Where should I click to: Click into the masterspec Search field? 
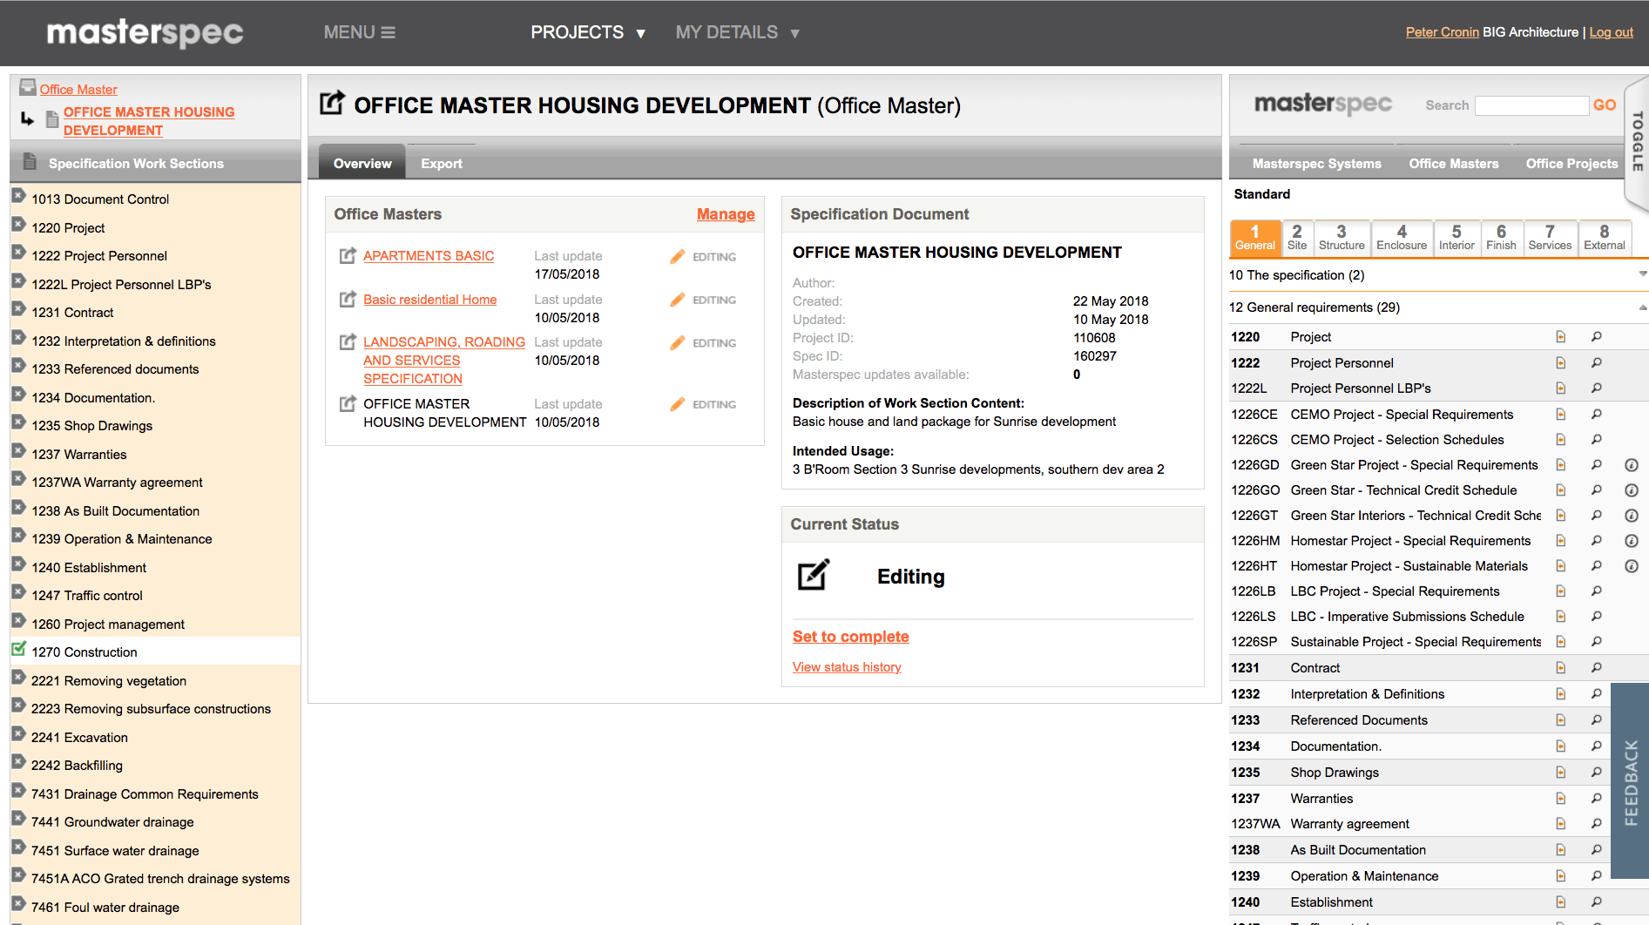coord(1531,105)
